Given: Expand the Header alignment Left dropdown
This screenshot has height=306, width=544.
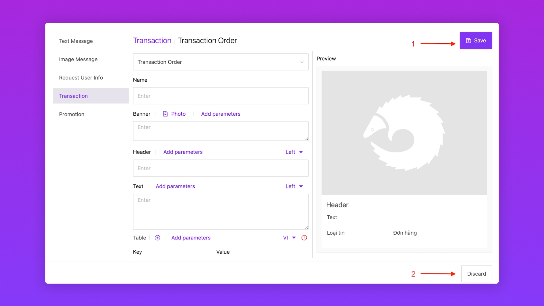Looking at the screenshot, I should [x=294, y=152].
